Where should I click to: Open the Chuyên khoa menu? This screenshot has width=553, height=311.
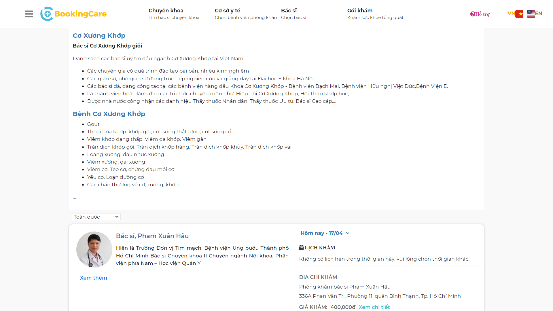pos(166,10)
